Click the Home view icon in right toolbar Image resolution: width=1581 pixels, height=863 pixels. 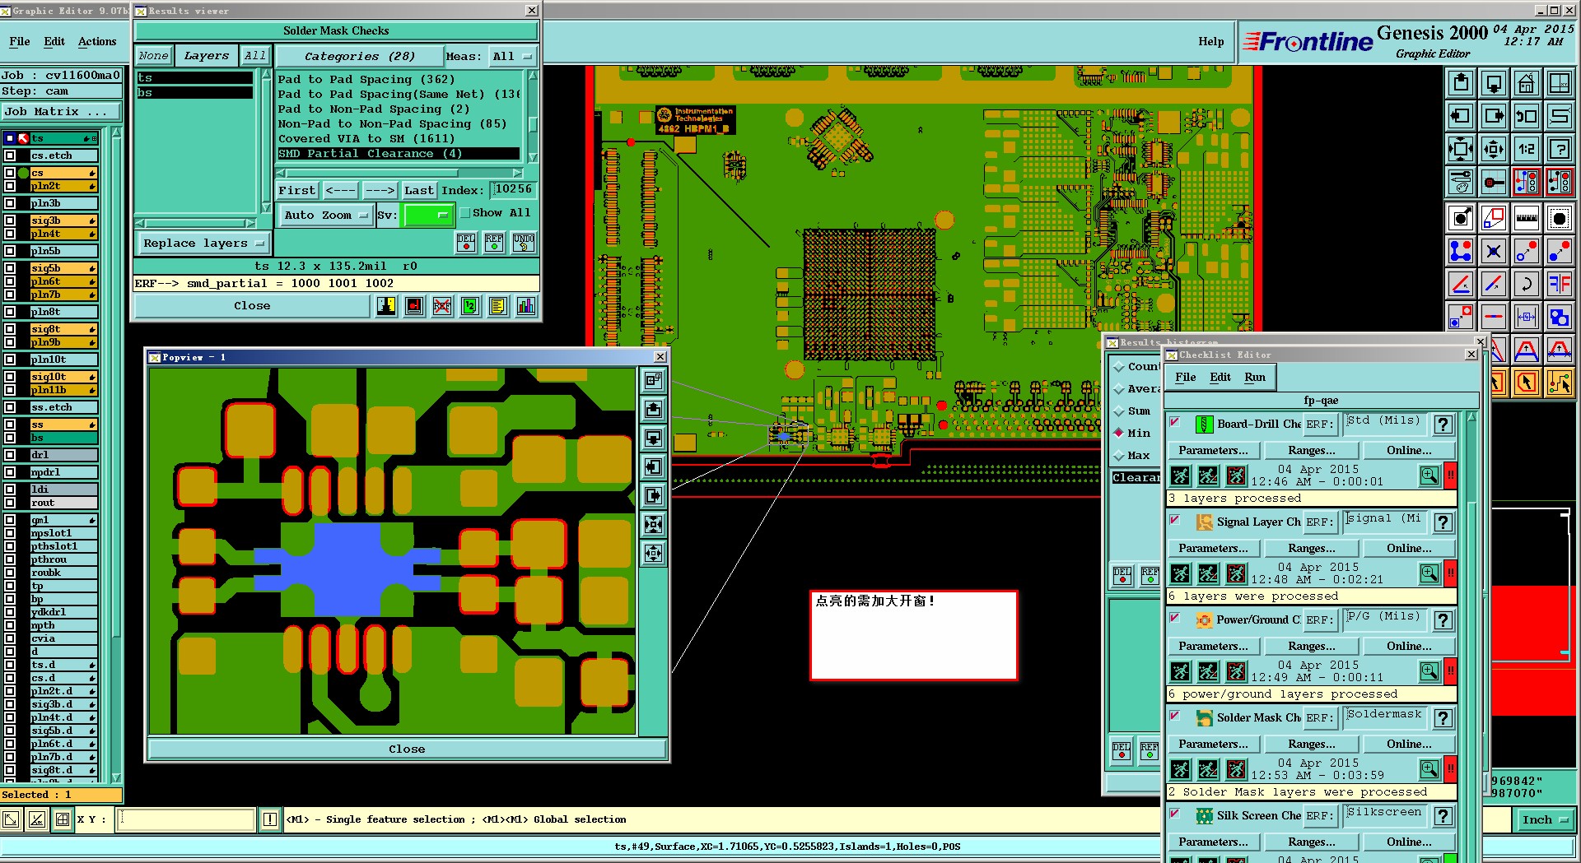1527,83
